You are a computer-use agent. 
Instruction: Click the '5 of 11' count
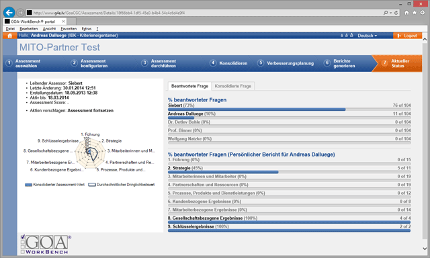click(404, 168)
